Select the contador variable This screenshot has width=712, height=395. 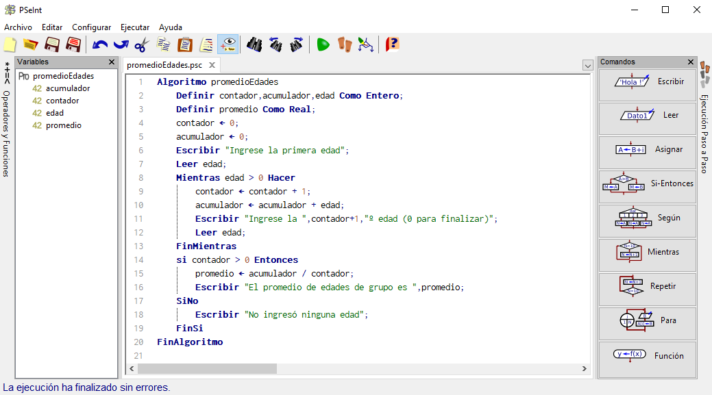(x=62, y=101)
